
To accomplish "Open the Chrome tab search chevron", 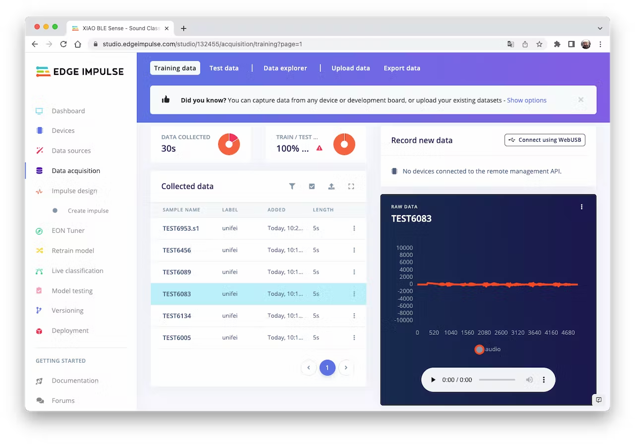I will tap(600, 28).
